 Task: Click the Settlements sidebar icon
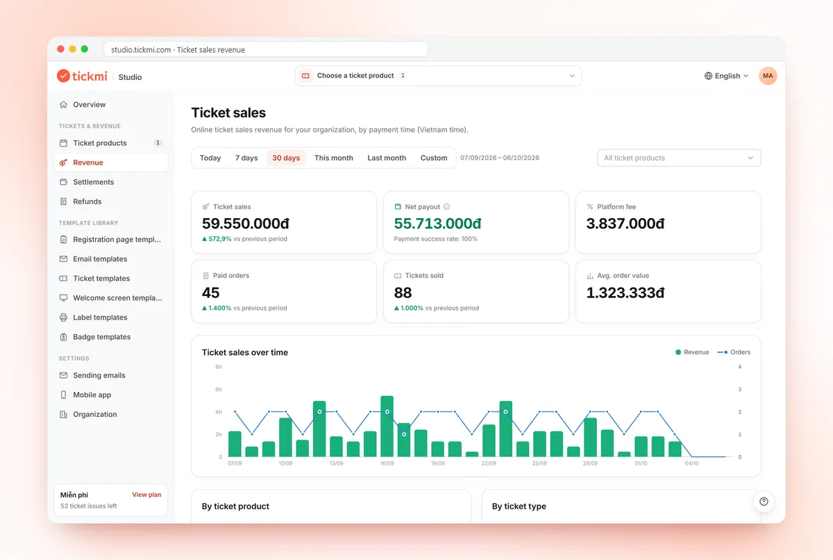64,182
